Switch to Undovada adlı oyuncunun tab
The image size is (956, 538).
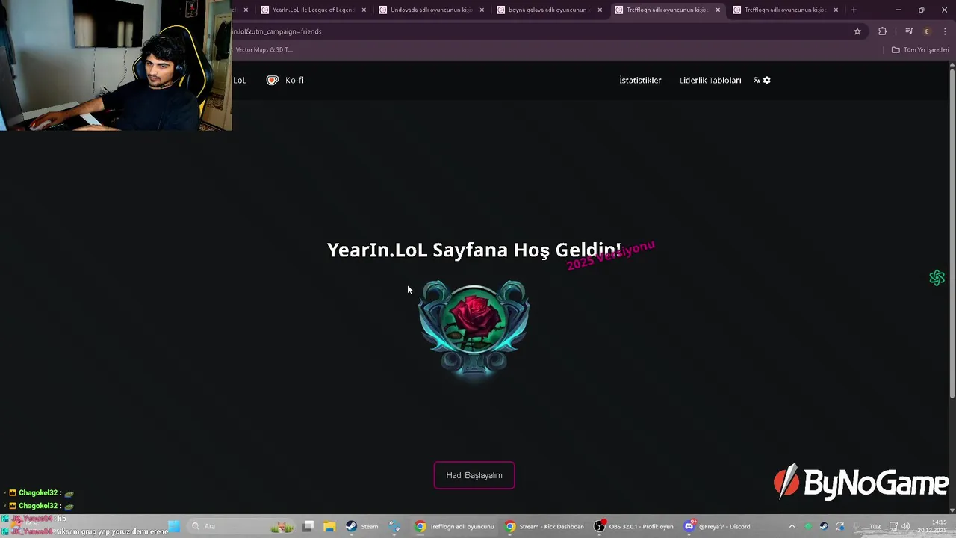tap(432, 10)
